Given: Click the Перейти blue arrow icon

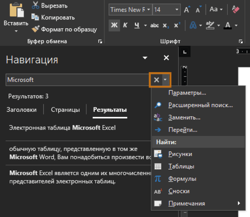Looking at the screenshot, I should [x=158, y=130].
